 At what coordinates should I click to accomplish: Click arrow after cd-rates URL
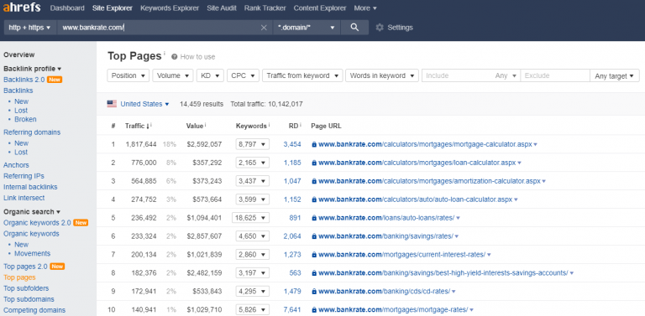[454, 292]
